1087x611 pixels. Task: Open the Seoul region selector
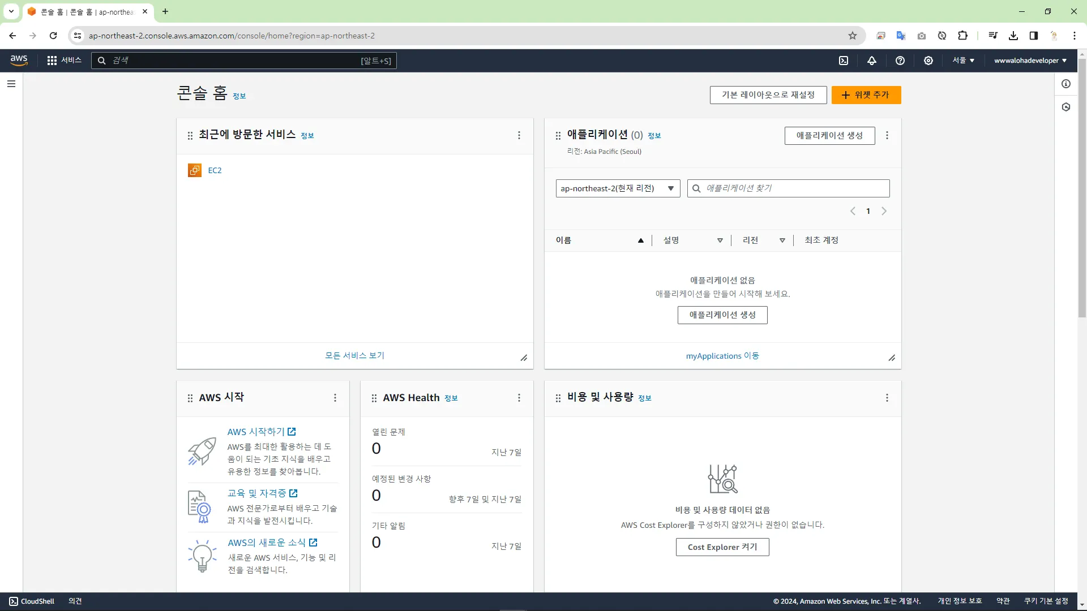pyautogui.click(x=963, y=61)
